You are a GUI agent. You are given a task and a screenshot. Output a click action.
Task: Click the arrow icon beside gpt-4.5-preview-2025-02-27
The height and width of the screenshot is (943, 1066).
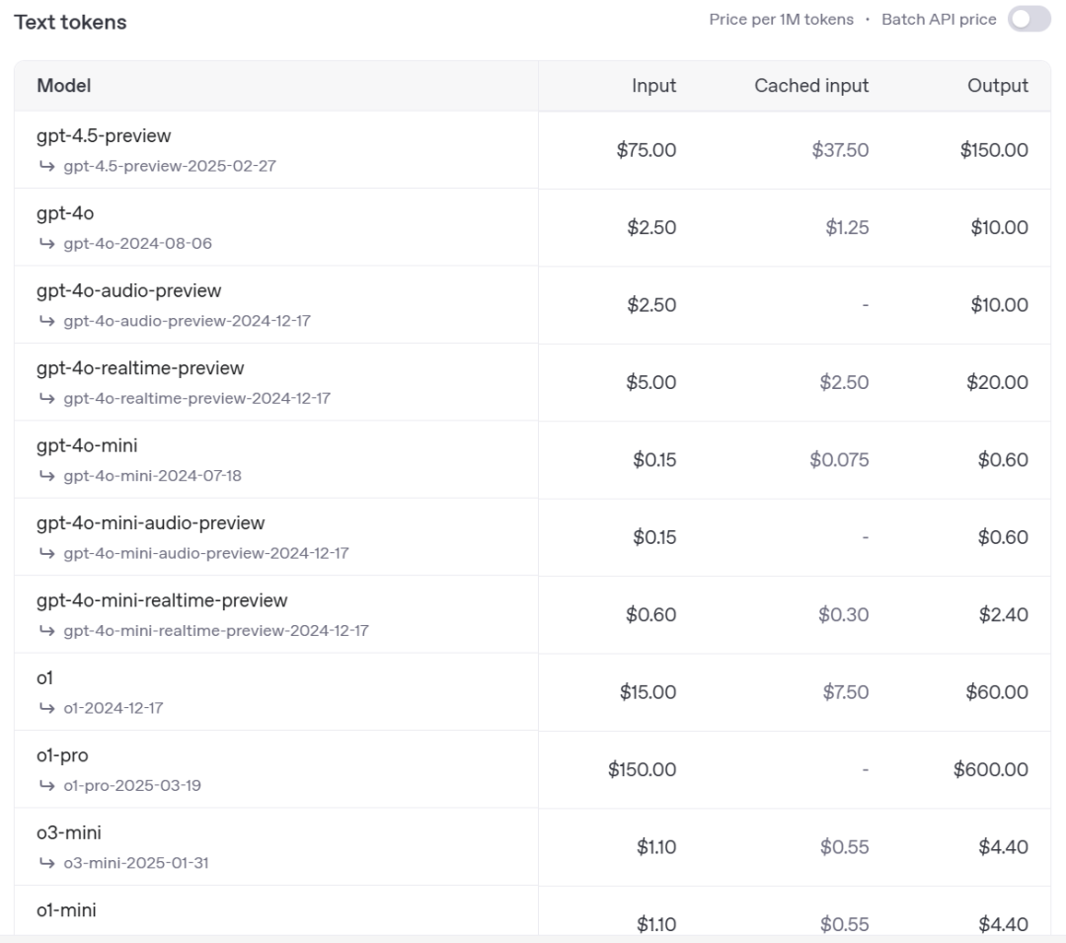[x=46, y=166]
